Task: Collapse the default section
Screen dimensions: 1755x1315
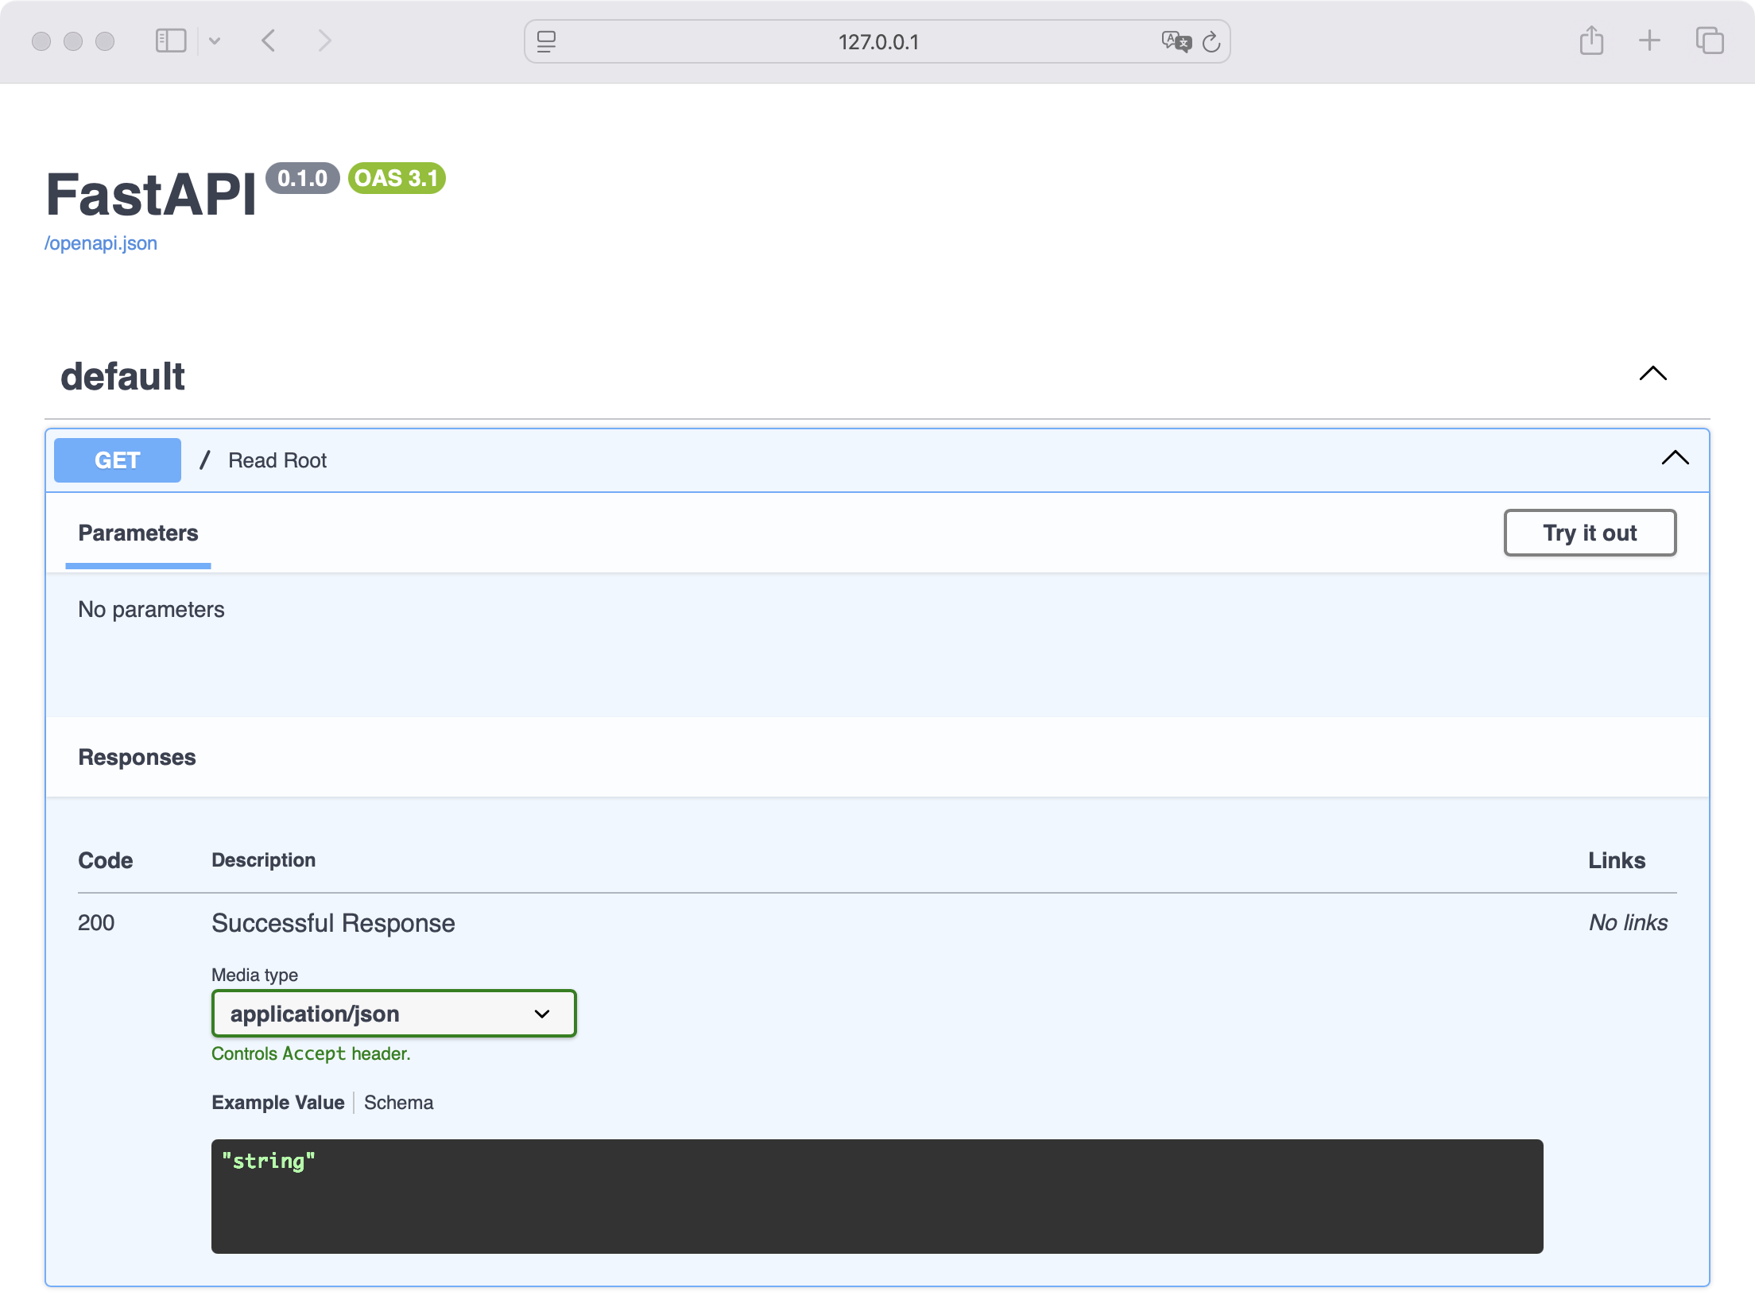Action: [1652, 374]
